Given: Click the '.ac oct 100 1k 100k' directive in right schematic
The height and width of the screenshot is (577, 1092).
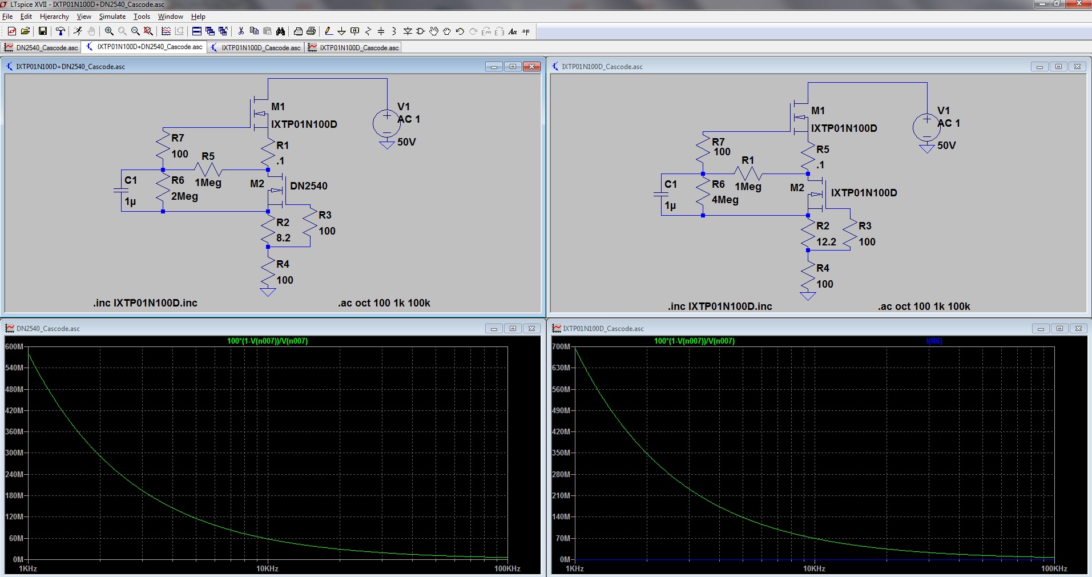Looking at the screenshot, I should [924, 306].
